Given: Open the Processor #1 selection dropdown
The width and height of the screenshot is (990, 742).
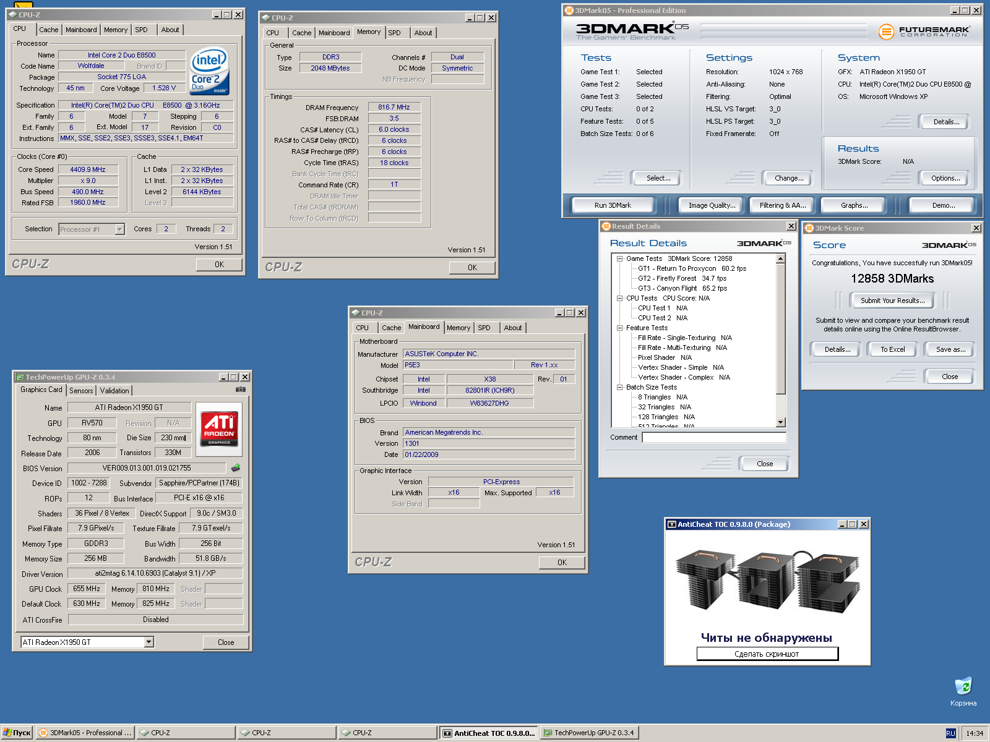Looking at the screenshot, I should point(120,229).
